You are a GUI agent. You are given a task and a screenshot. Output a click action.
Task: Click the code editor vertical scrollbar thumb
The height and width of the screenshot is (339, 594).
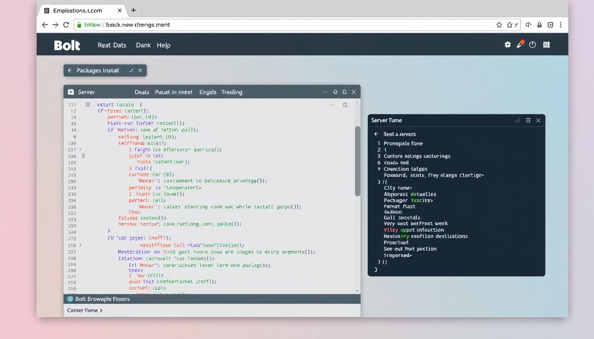coord(358,161)
